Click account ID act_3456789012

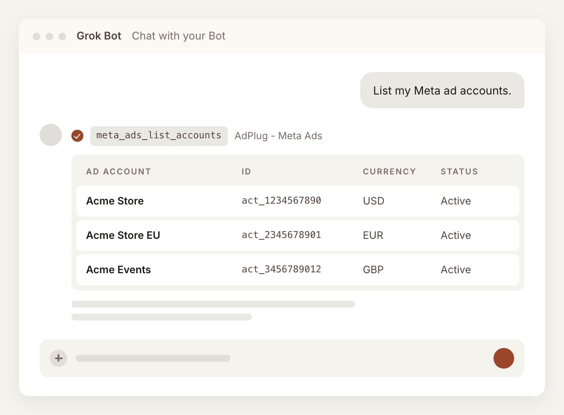[282, 269]
